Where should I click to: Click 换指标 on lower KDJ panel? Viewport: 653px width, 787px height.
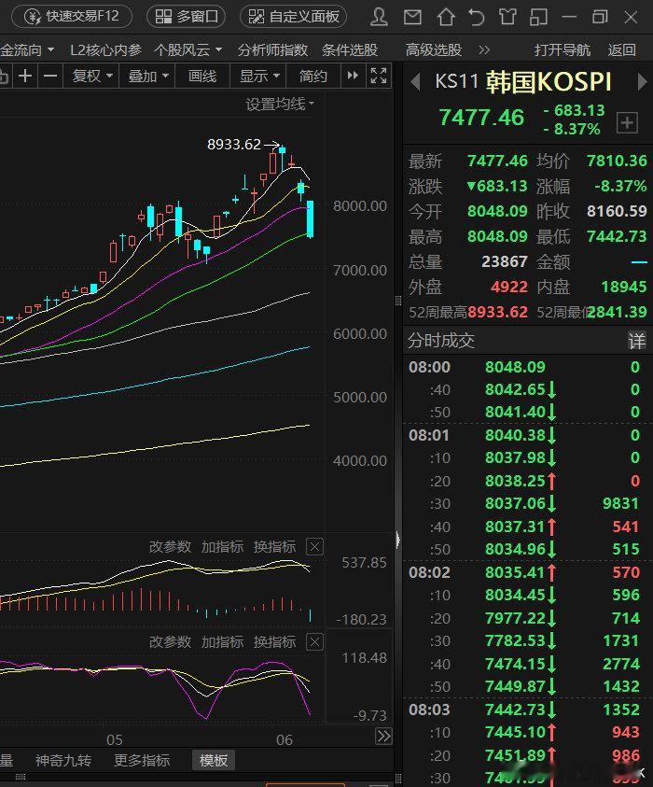[x=275, y=642]
